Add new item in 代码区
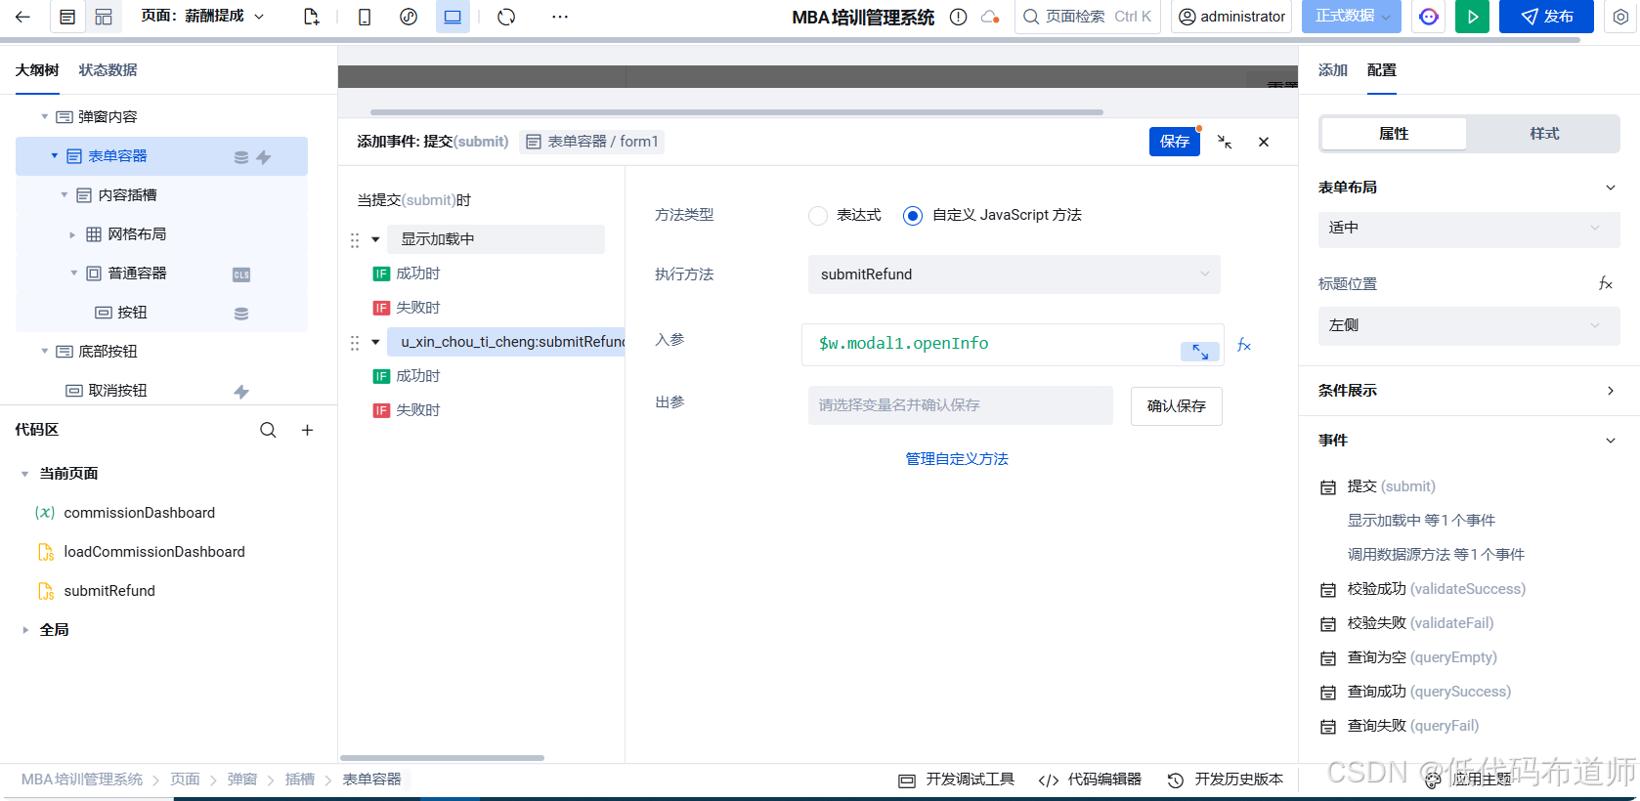 click(x=307, y=430)
